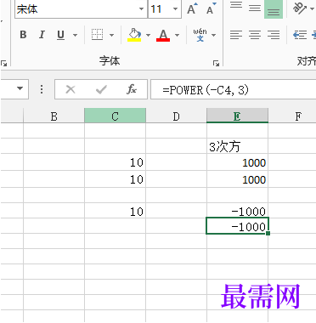Apply yellow fill color bucket
Viewport: 316px width, 323px height.
point(134,35)
